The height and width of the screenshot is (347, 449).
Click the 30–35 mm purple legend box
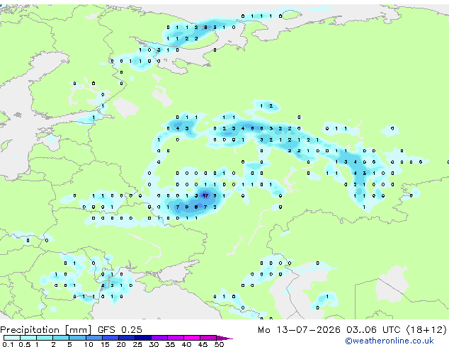pos(159,338)
